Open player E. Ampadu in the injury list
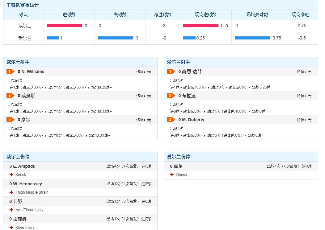 point(24,166)
